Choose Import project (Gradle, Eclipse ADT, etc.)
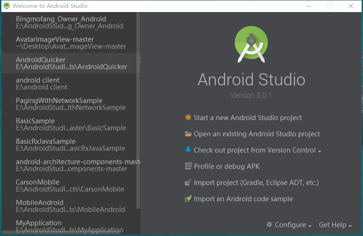 (256, 183)
